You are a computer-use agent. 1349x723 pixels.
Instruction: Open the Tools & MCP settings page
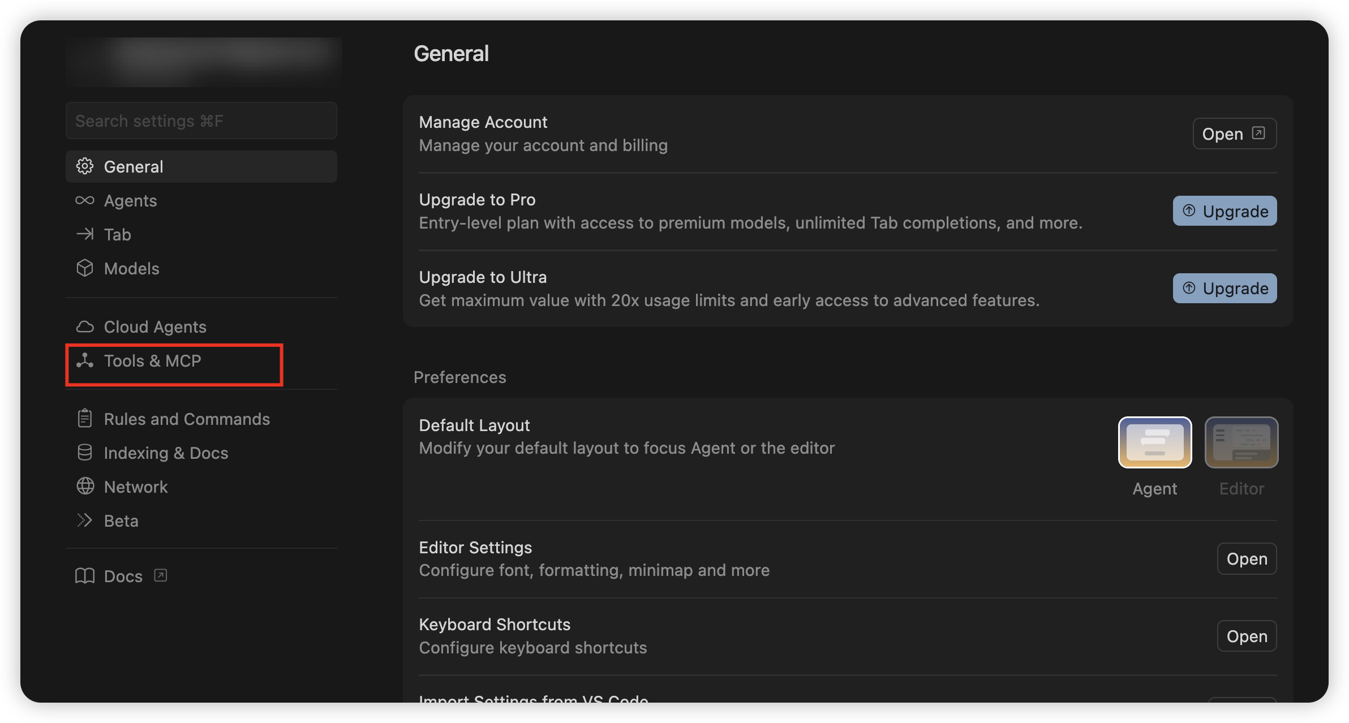point(153,361)
